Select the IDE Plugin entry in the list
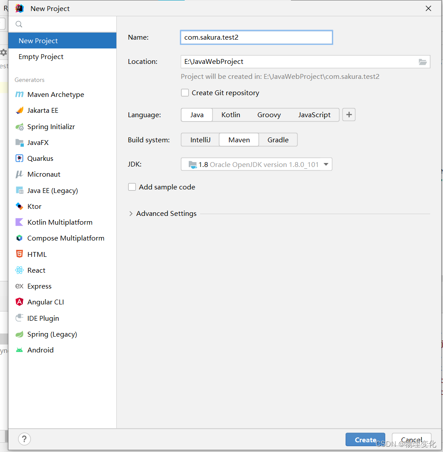443x452 pixels. click(62, 318)
